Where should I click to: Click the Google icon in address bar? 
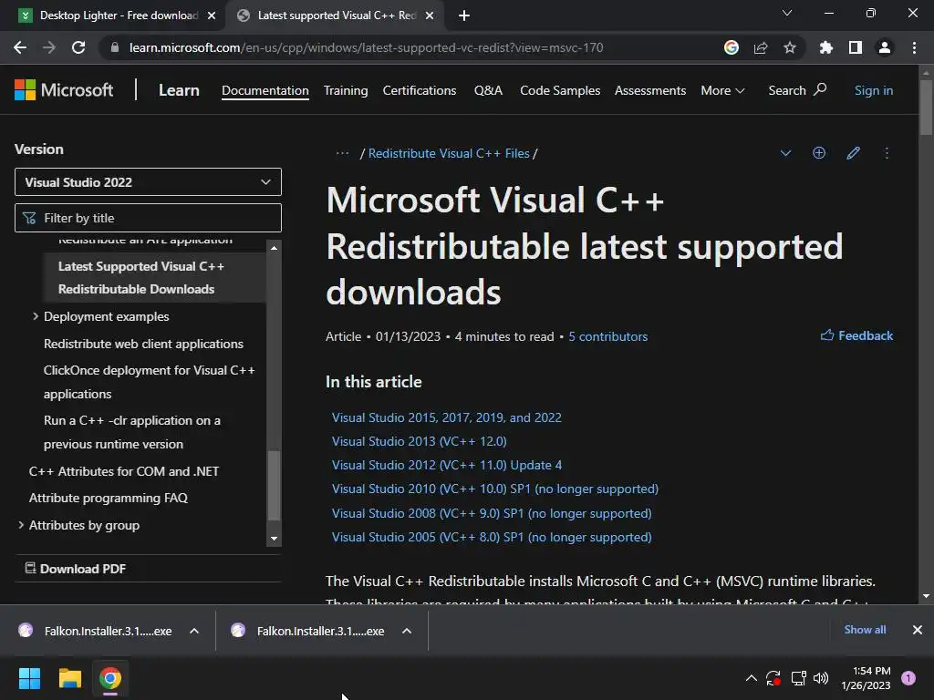[x=732, y=47]
